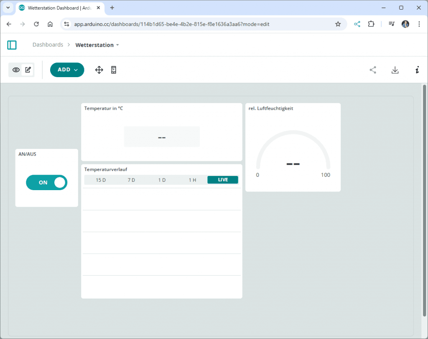The width and height of the screenshot is (428, 339).
Task: Switch dashboard to view mode eye icon
Action: tap(15, 70)
